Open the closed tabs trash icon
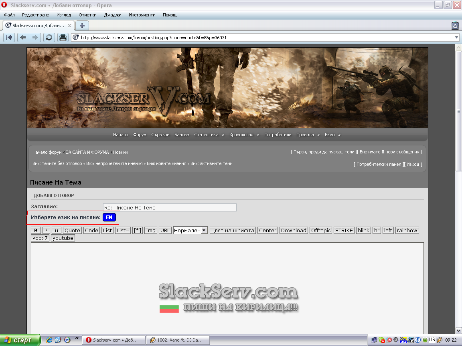462x346 pixels. coord(455,26)
